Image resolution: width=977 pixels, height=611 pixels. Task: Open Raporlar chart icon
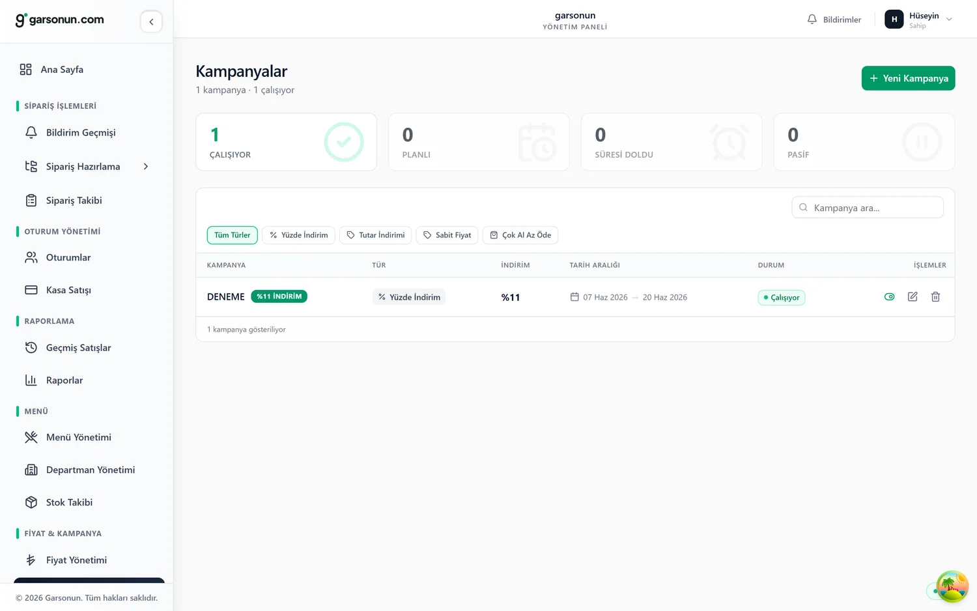31,380
